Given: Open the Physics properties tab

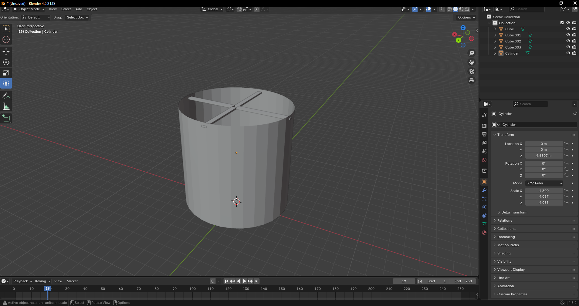Looking at the screenshot, I should tap(484, 207).
